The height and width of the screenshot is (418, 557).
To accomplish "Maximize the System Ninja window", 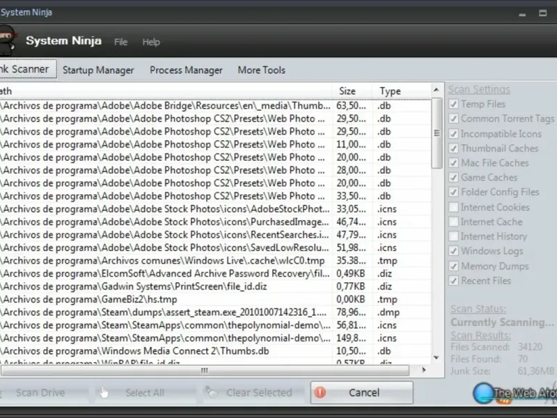I will pos(542,13).
